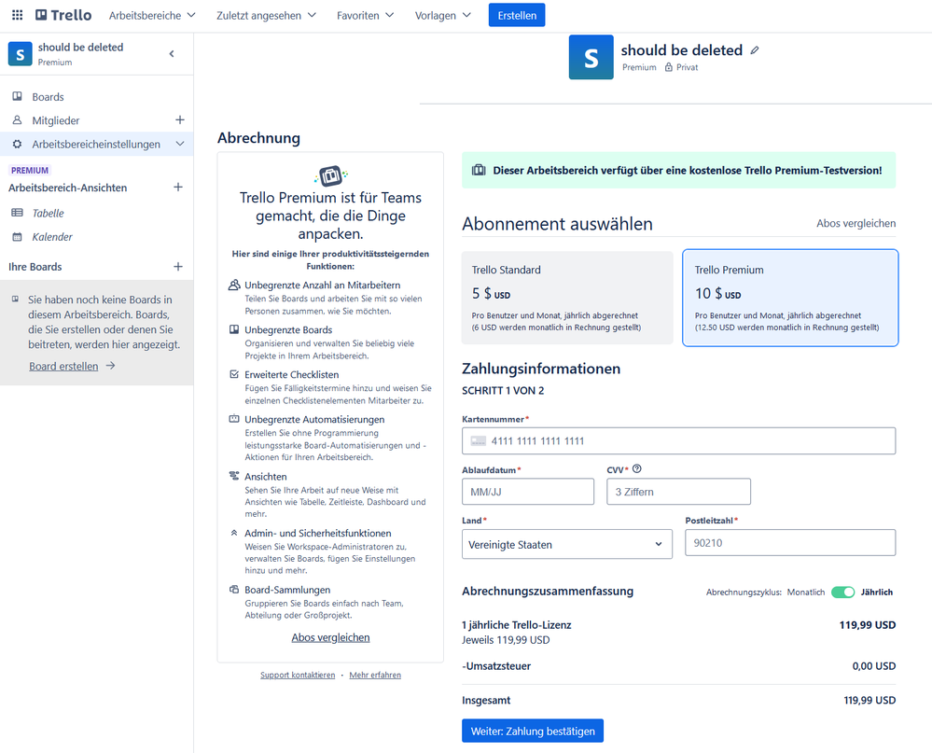The image size is (932, 753).
Task: Click the Trello logo home link
Action: pos(63,15)
